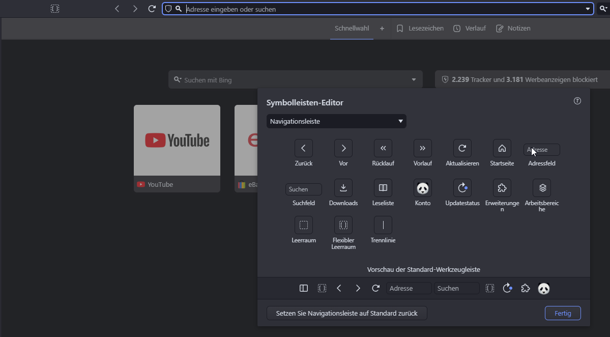The height and width of the screenshot is (337, 610).
Task: Click the Vor arrow icon in the editor
Action: [x=343, y=148]
